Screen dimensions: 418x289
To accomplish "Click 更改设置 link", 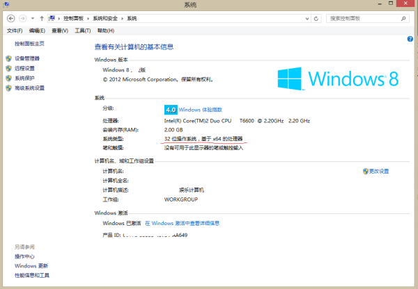I will [x=379, y=171].
